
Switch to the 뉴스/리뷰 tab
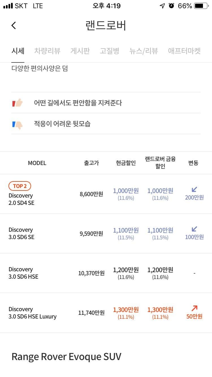point(144,51)
